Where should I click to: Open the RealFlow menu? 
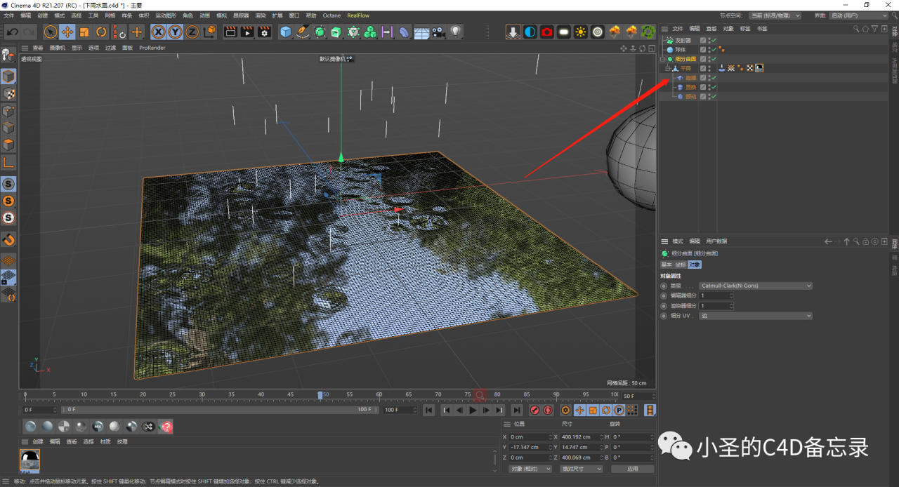358,15
